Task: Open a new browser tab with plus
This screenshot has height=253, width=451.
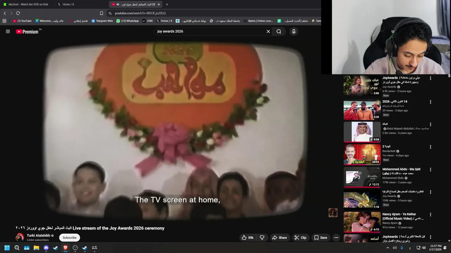Action: pyautogui.click(x=167, y=4)
